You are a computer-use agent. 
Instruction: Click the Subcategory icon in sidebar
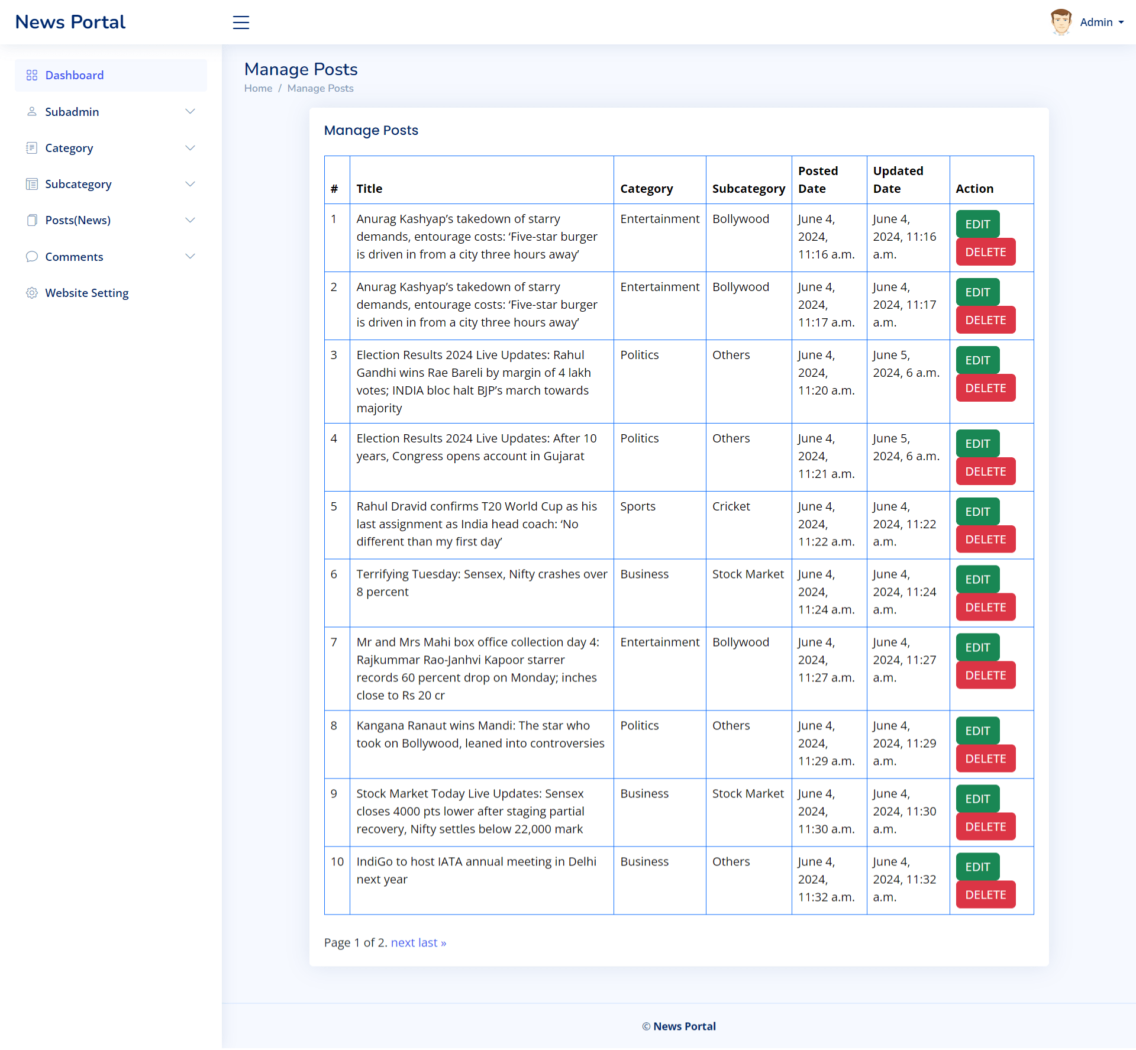pyautogui.click(x=32, y=184)
